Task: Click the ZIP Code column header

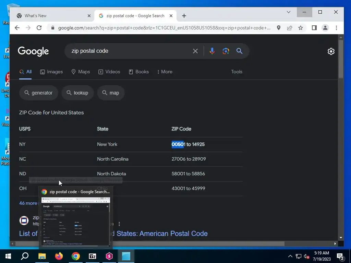Action: coord(181,129)
